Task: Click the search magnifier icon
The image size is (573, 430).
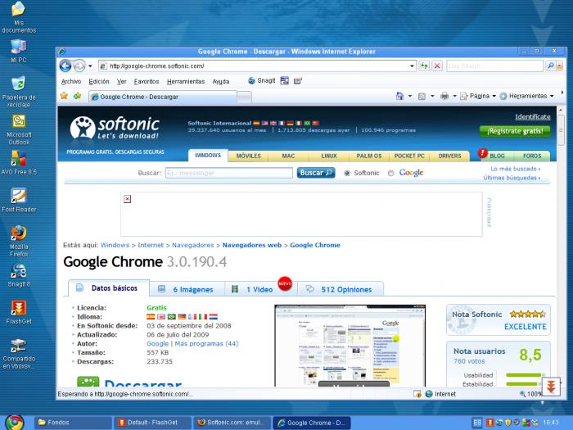Action: click(550, 66)
